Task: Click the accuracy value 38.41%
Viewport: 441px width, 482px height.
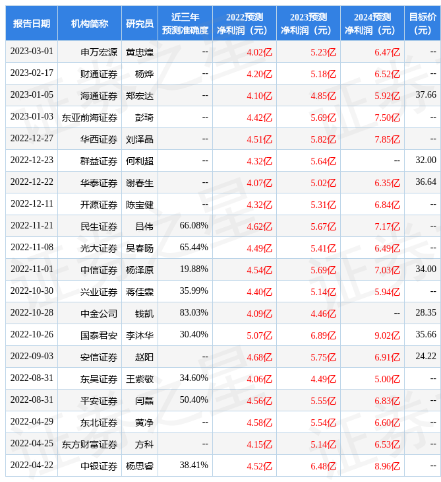Action: 194,465
